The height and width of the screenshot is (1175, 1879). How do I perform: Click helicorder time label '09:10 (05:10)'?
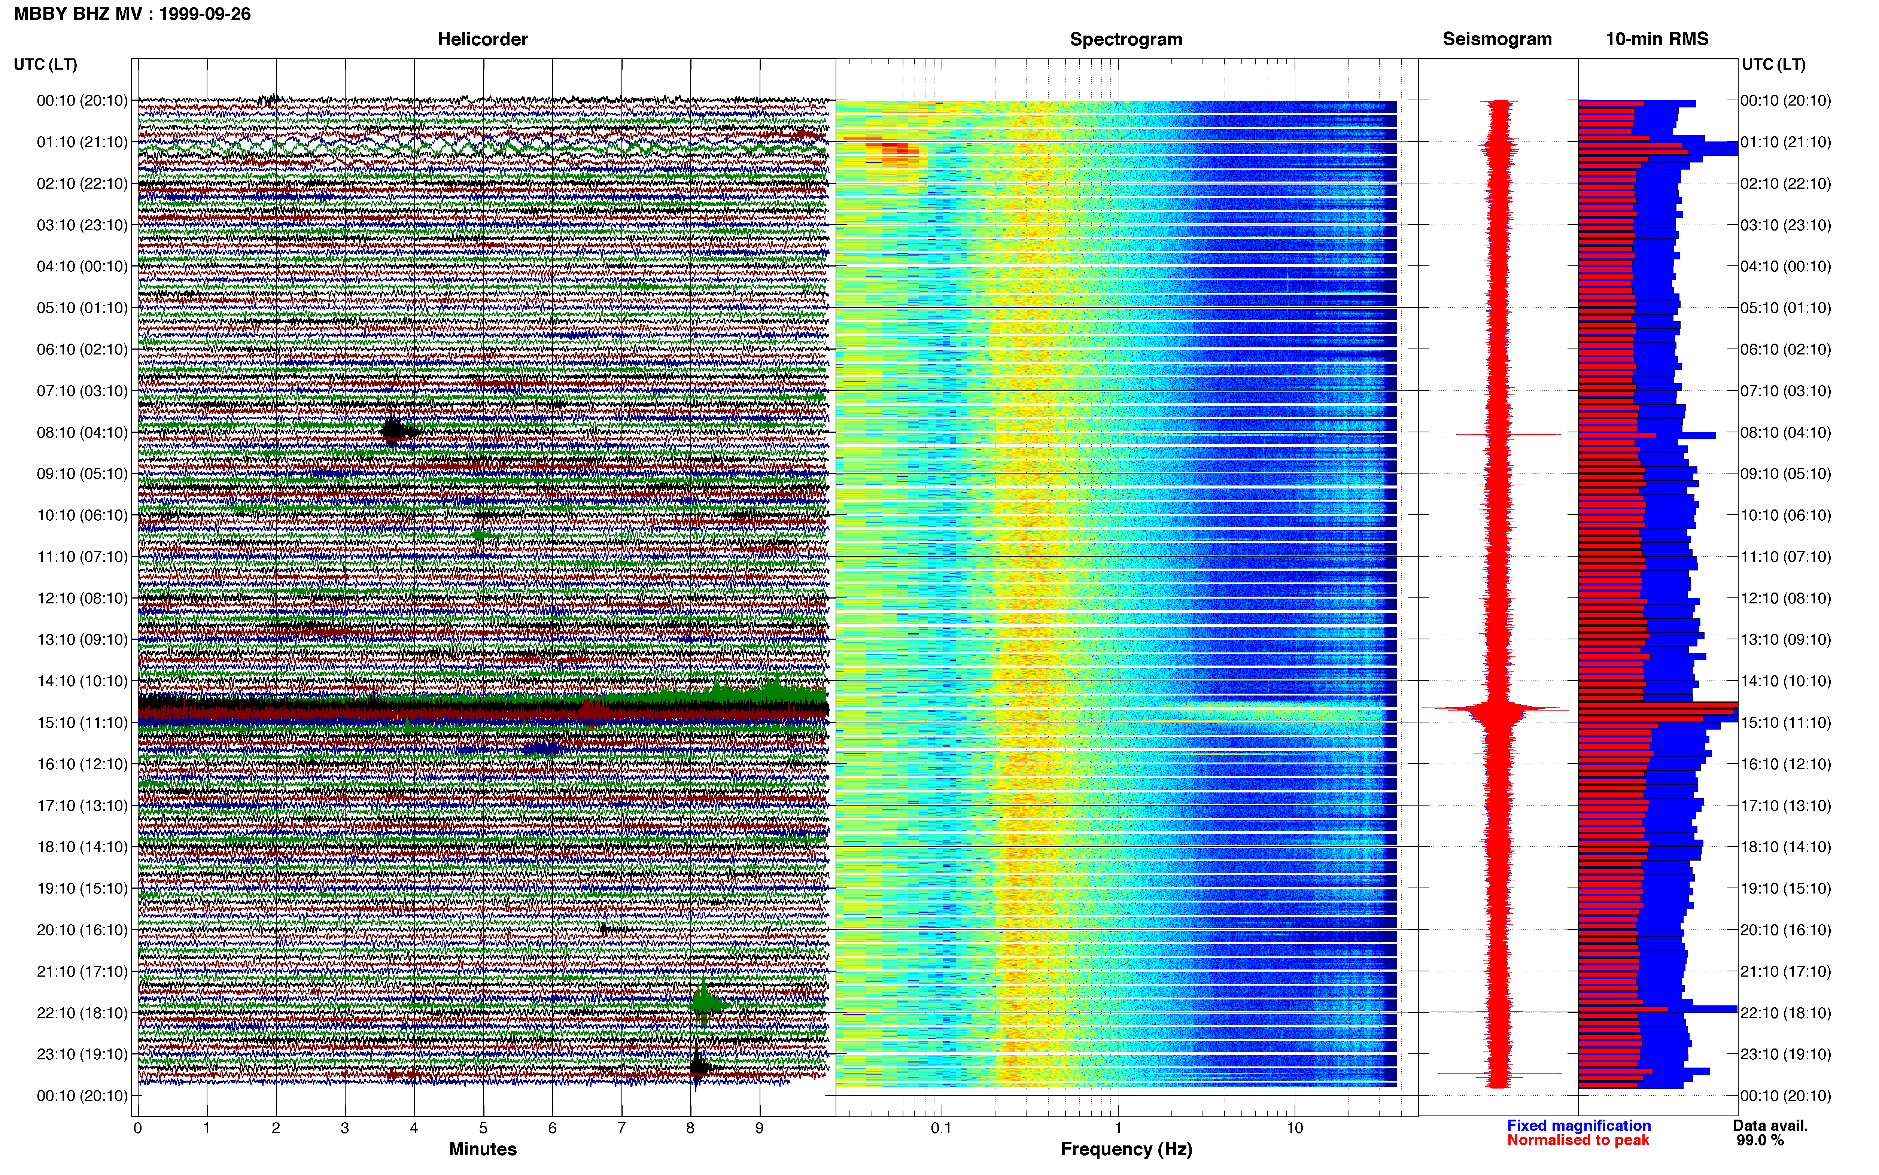coord(82,474)
